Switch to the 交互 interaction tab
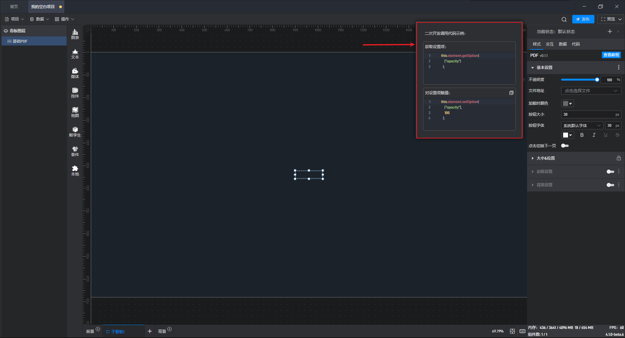Viewport: 625px width, 338px height. point(549,44)
